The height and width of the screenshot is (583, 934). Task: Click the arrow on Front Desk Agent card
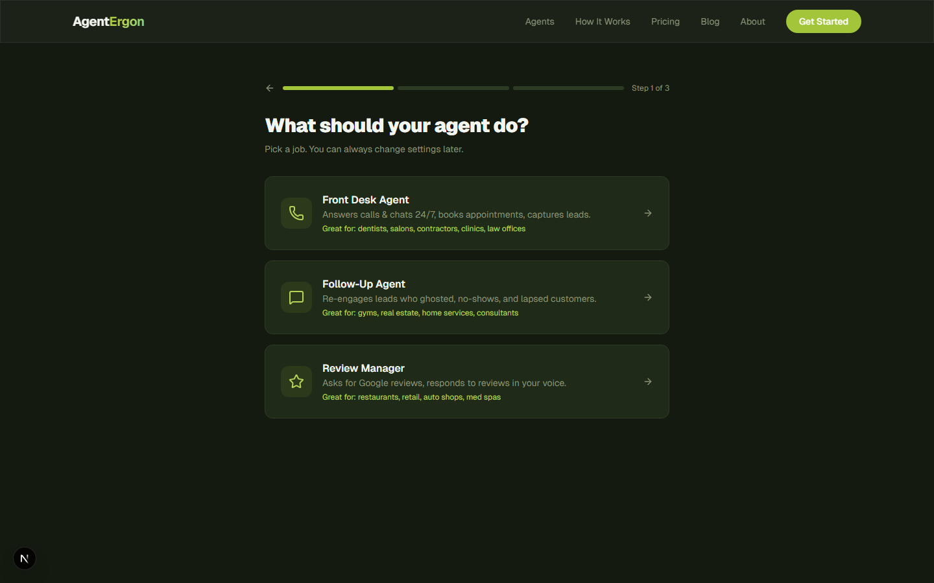[x=648, y=213]
